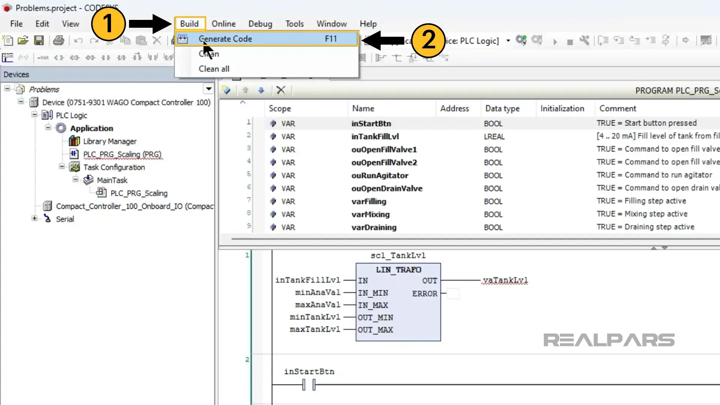Collapse the Problems project tree node
The height and width of the screenshot is (405, 720).
point(7,88)
